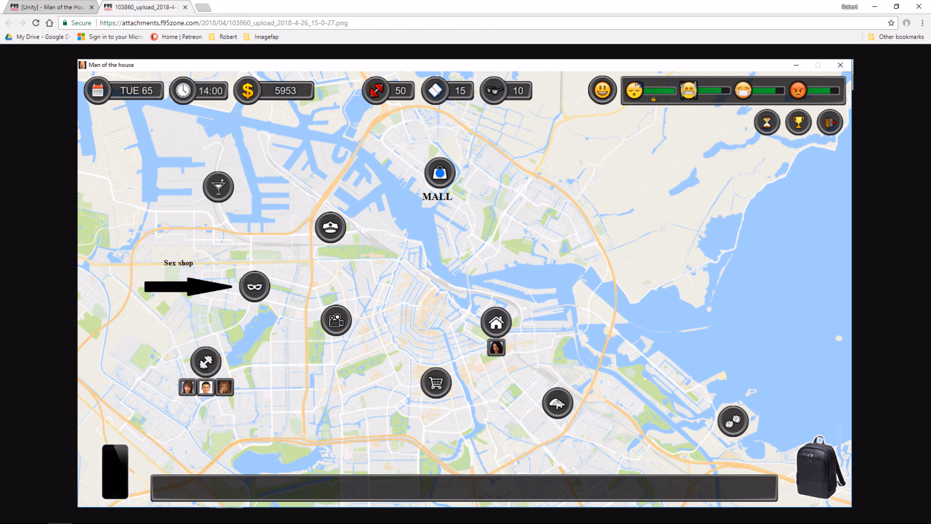Select the 5953 money value

click(285, 91)
